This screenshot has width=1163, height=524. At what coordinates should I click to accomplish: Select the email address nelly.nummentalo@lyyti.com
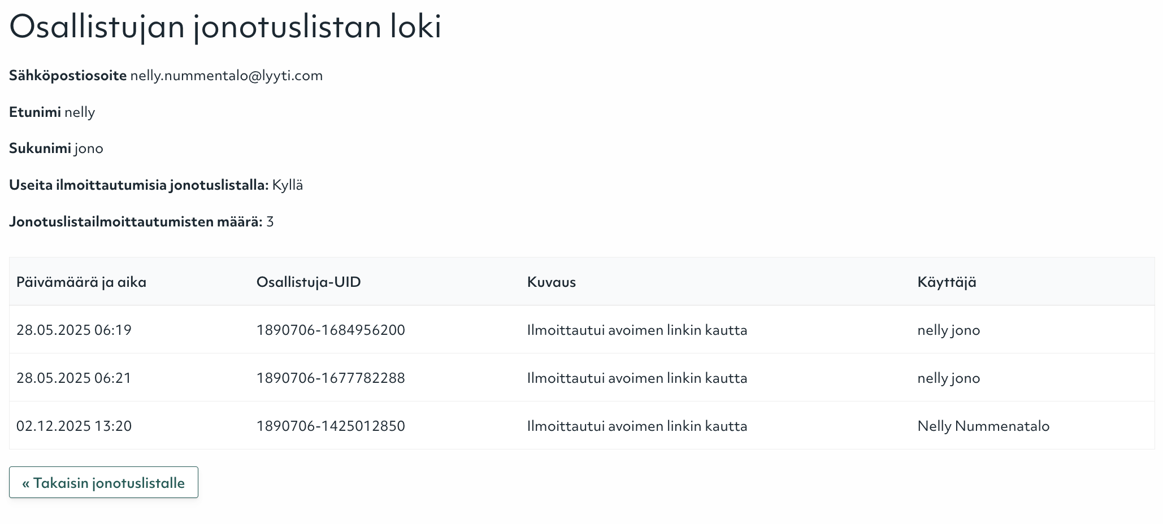(x=226, y=76)
